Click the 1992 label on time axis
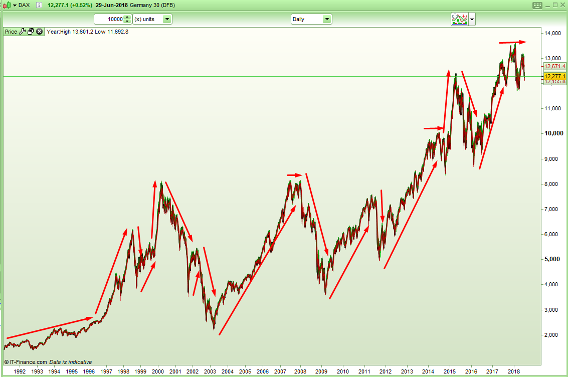Image resolution: width=568 pixels, height=377 pixels. 20,371
